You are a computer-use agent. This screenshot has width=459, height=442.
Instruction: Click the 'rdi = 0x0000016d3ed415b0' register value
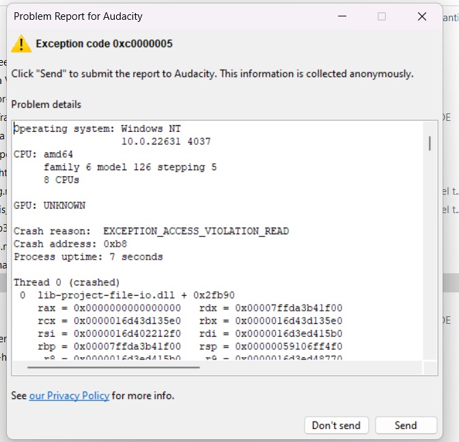click(270, 333)
